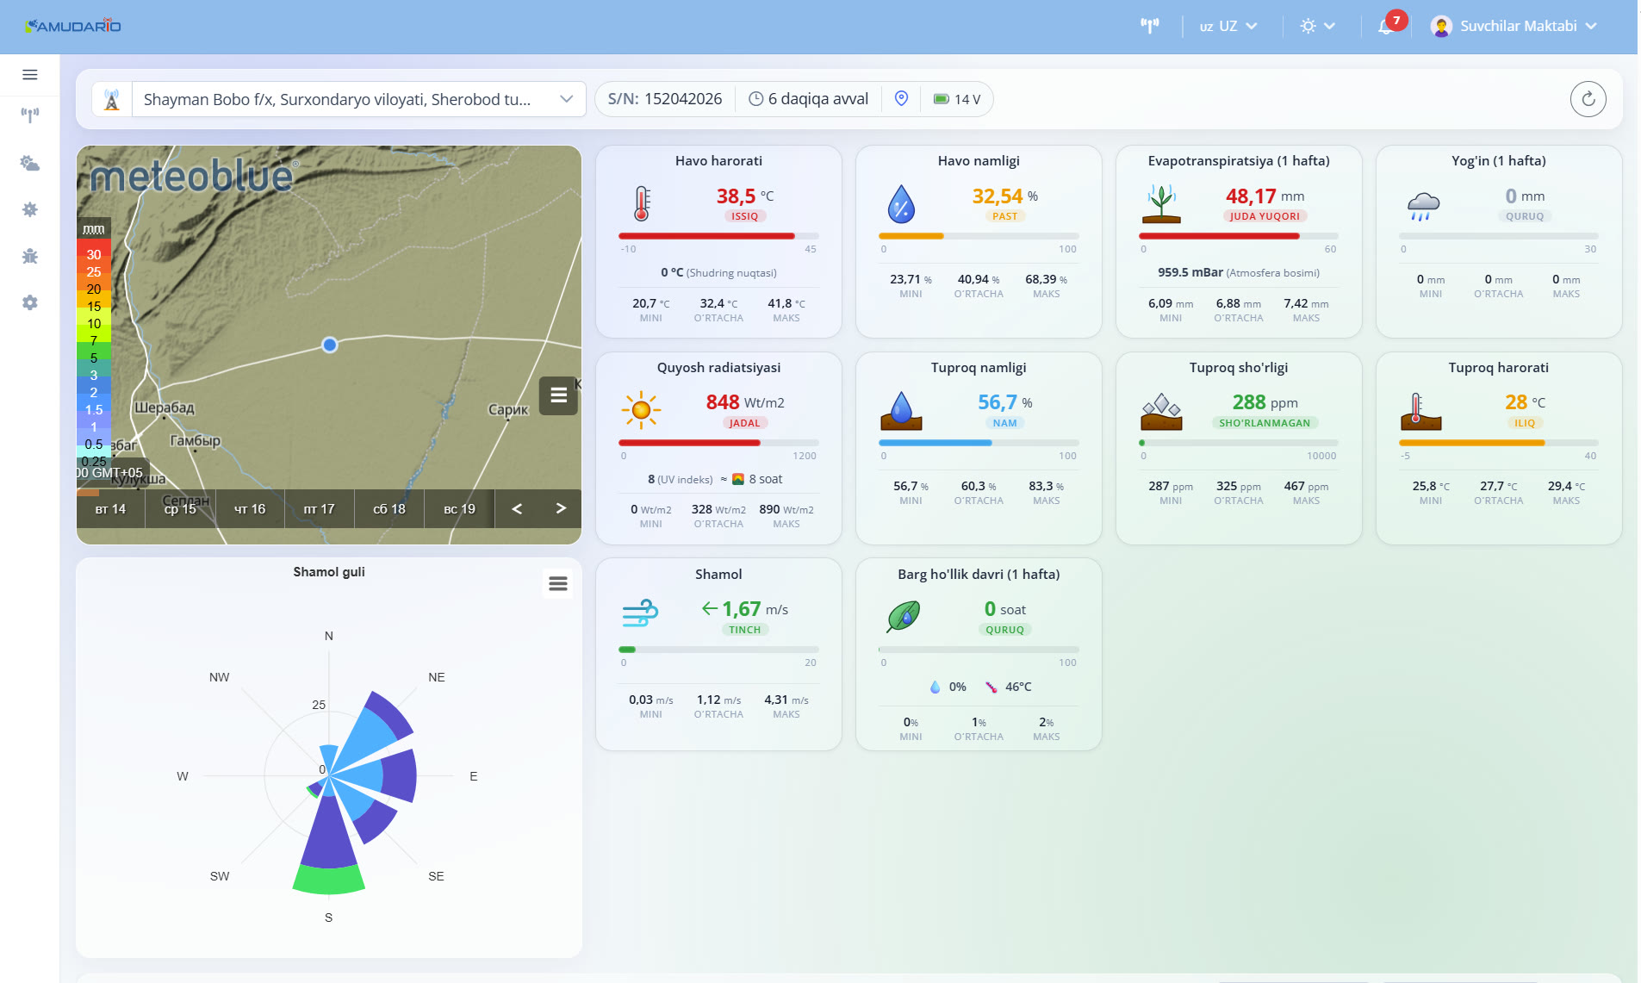Image resolution: width=1641 pixels, height=983 pixels.
Task: Select the чт 16 forecast day
Action: pyautogui.click(x=250, y=509)
